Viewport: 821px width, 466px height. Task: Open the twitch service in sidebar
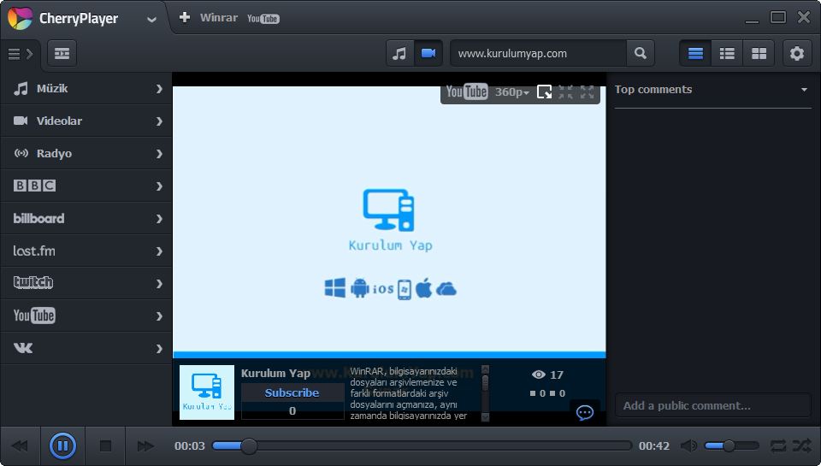86,283
